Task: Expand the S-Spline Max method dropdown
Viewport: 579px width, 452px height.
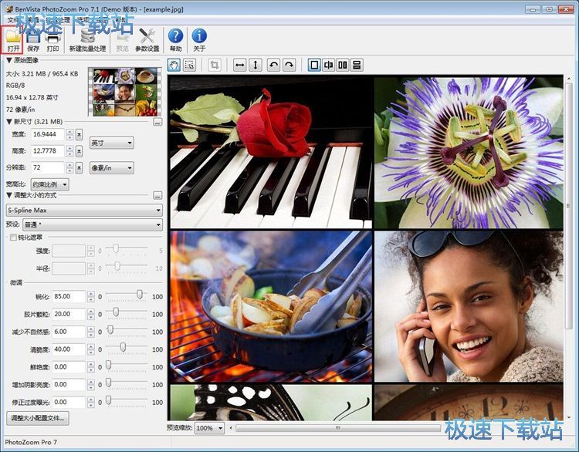Action: (83, 210)
